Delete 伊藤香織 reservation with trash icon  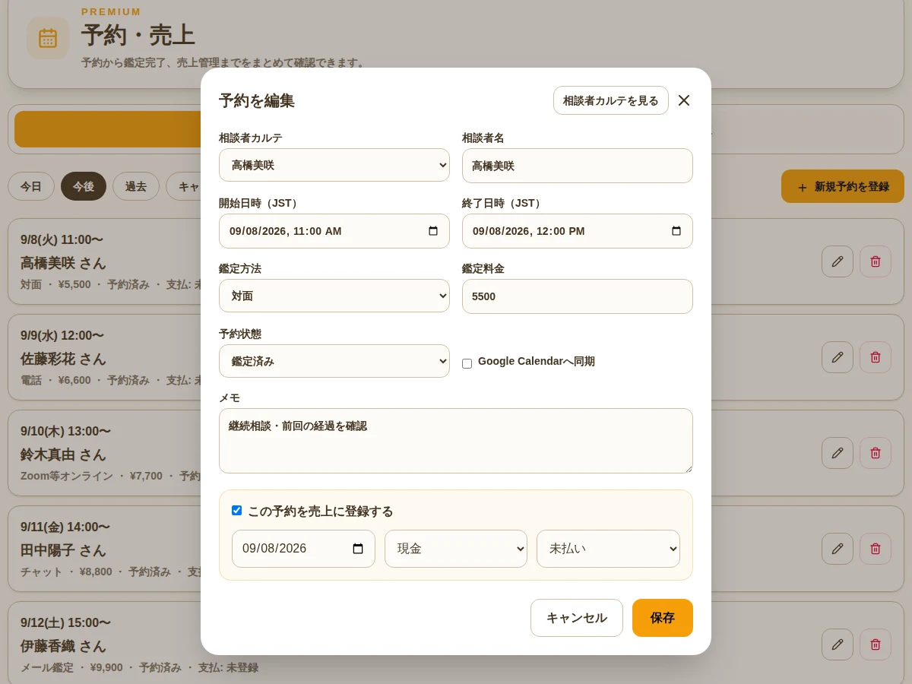(x=876, y=644)
